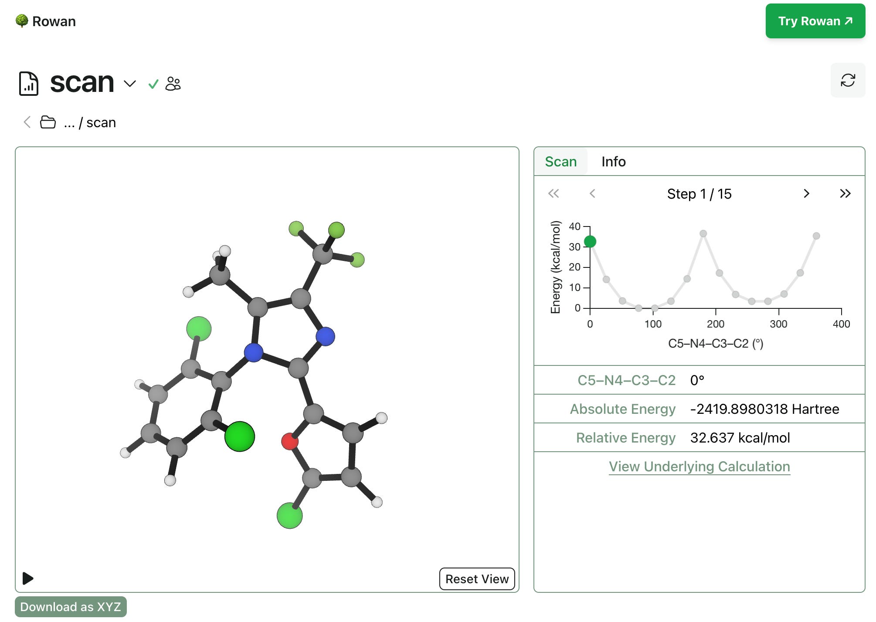This screenshot has width=876, height=622.
Task: Click the scan document icon top left
Action: tap(29, 83)
